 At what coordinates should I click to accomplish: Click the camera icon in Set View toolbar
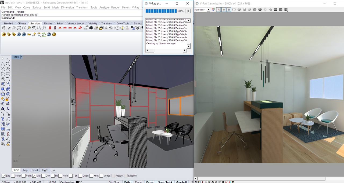pos(91,28)
